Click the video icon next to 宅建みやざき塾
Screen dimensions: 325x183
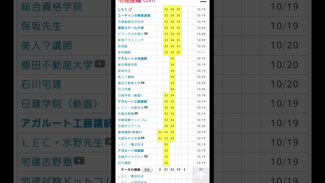coord(143,138)
